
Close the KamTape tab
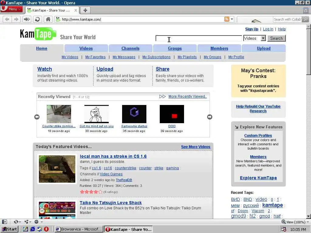point(76,10)
